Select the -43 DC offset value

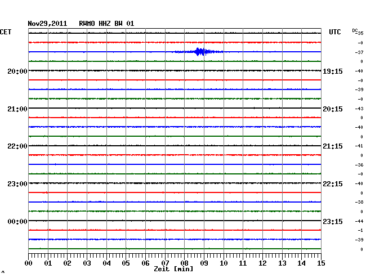360,109
